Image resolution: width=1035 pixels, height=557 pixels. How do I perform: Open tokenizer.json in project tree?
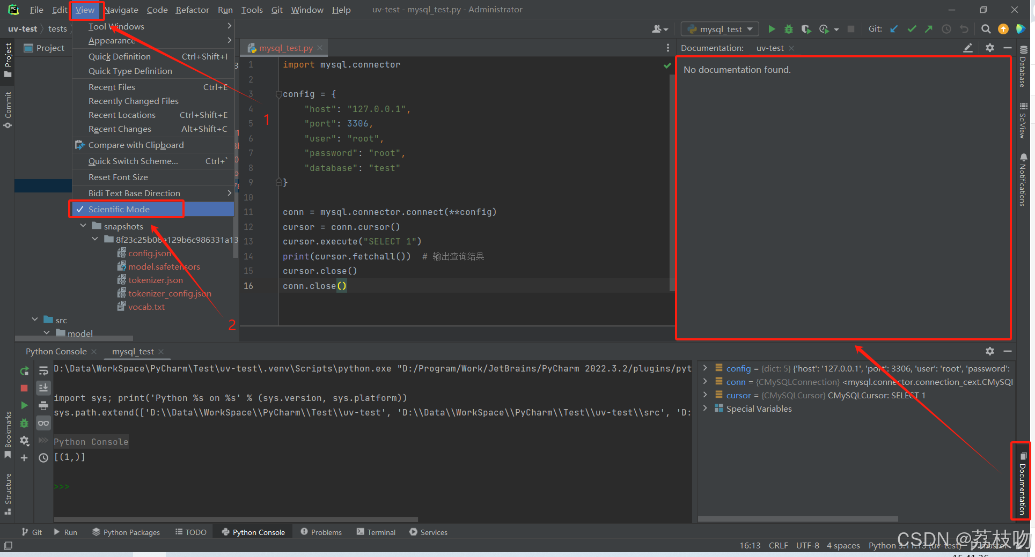[156, 280]
